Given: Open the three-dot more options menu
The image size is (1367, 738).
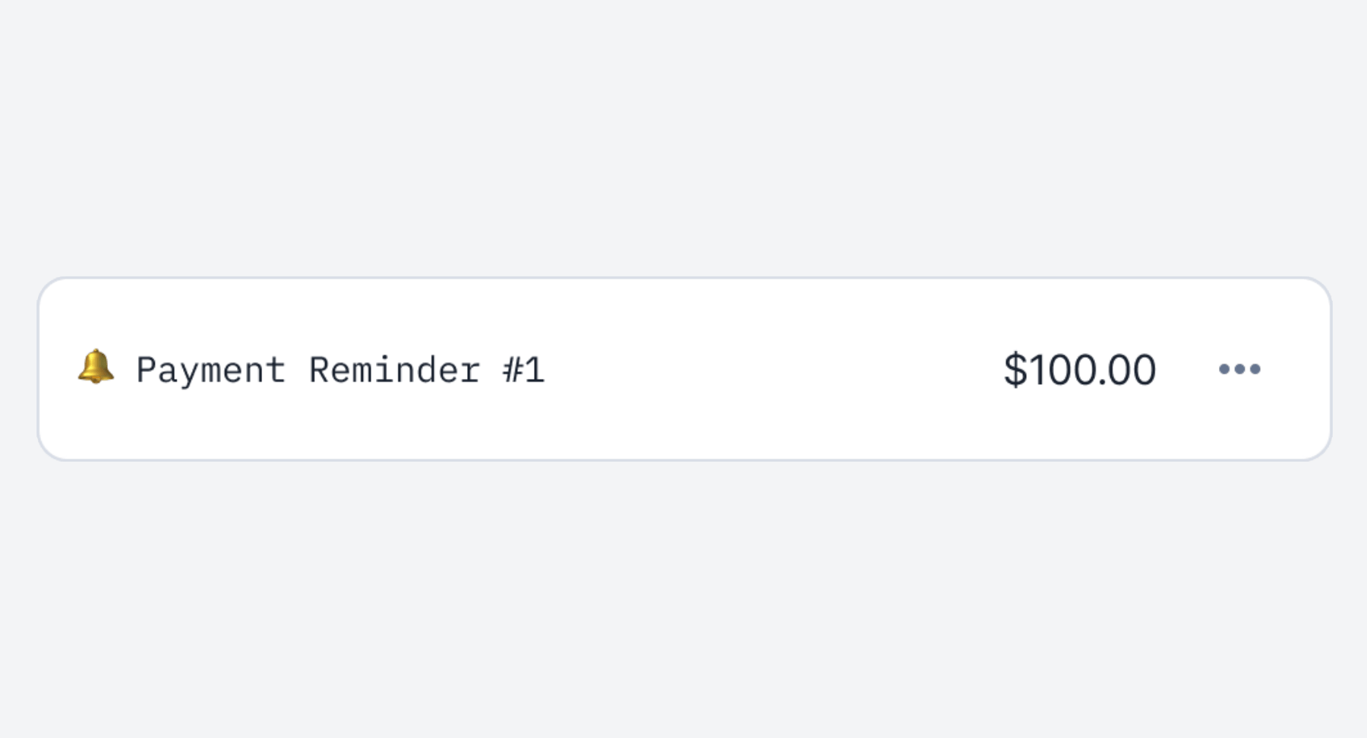Looking at the screenshot, I should 1239,369.
